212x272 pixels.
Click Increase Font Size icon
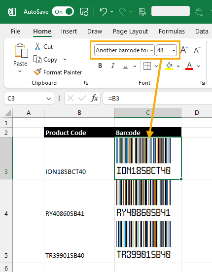[184, 50]
